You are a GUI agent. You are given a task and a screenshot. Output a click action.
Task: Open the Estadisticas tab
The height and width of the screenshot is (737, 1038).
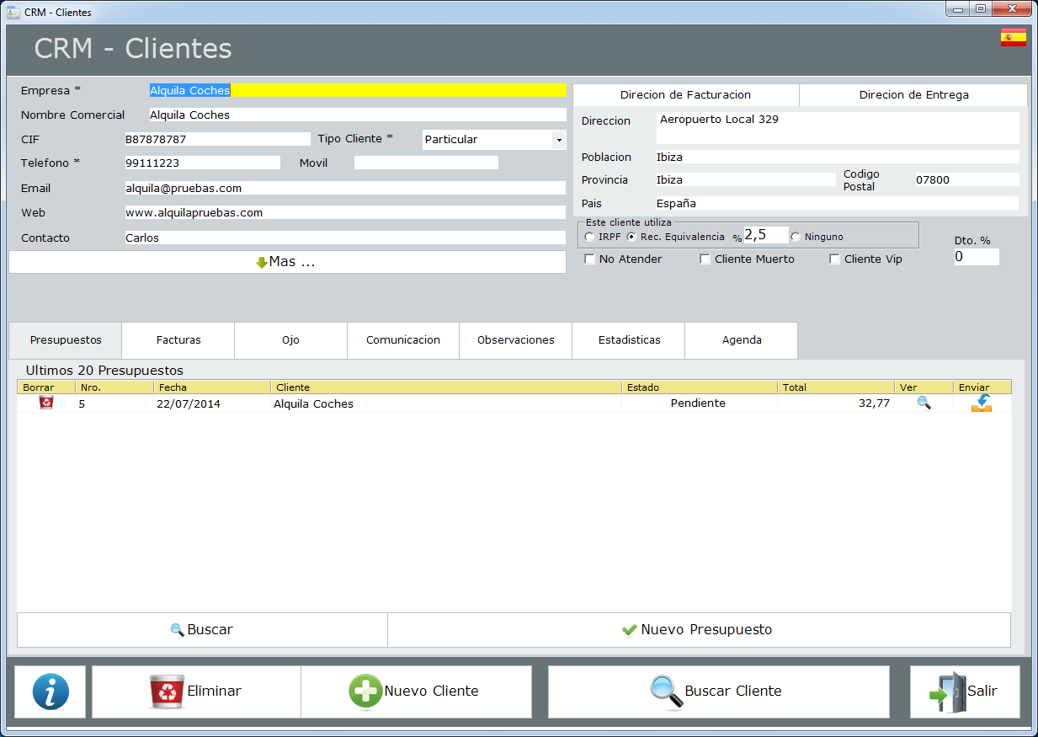pos(629,340)
